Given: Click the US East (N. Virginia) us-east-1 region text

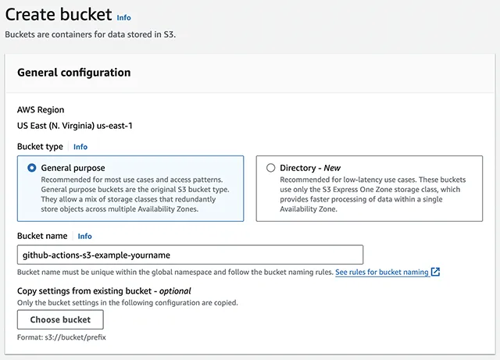Looking at the screenshot, I should (x=75, y=126).
